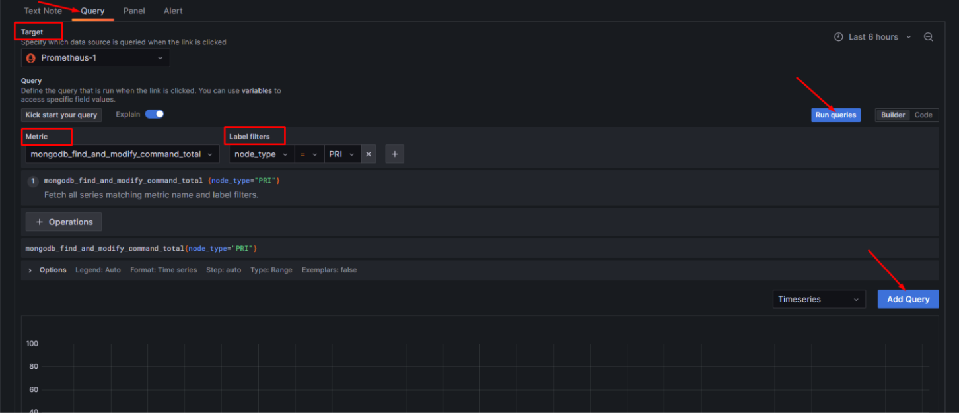Open the metric name dropdown
Screen dimensions: 959x413
click(122, 154)
